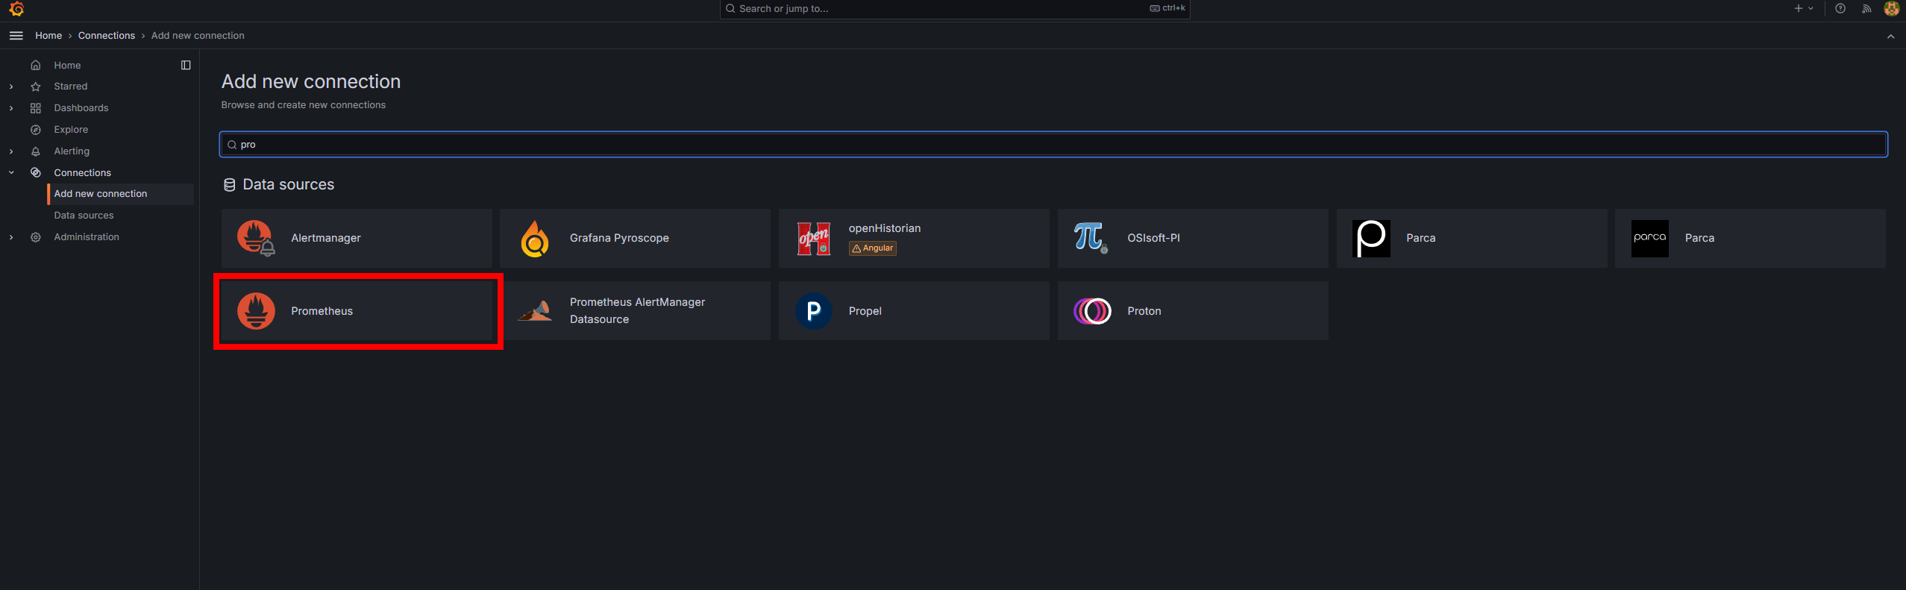Click the Angular warning badge
1906x590 pixels.
(x=872, y=248)
